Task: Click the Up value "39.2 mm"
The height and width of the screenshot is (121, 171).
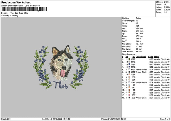Action: (x=139, y=34)
